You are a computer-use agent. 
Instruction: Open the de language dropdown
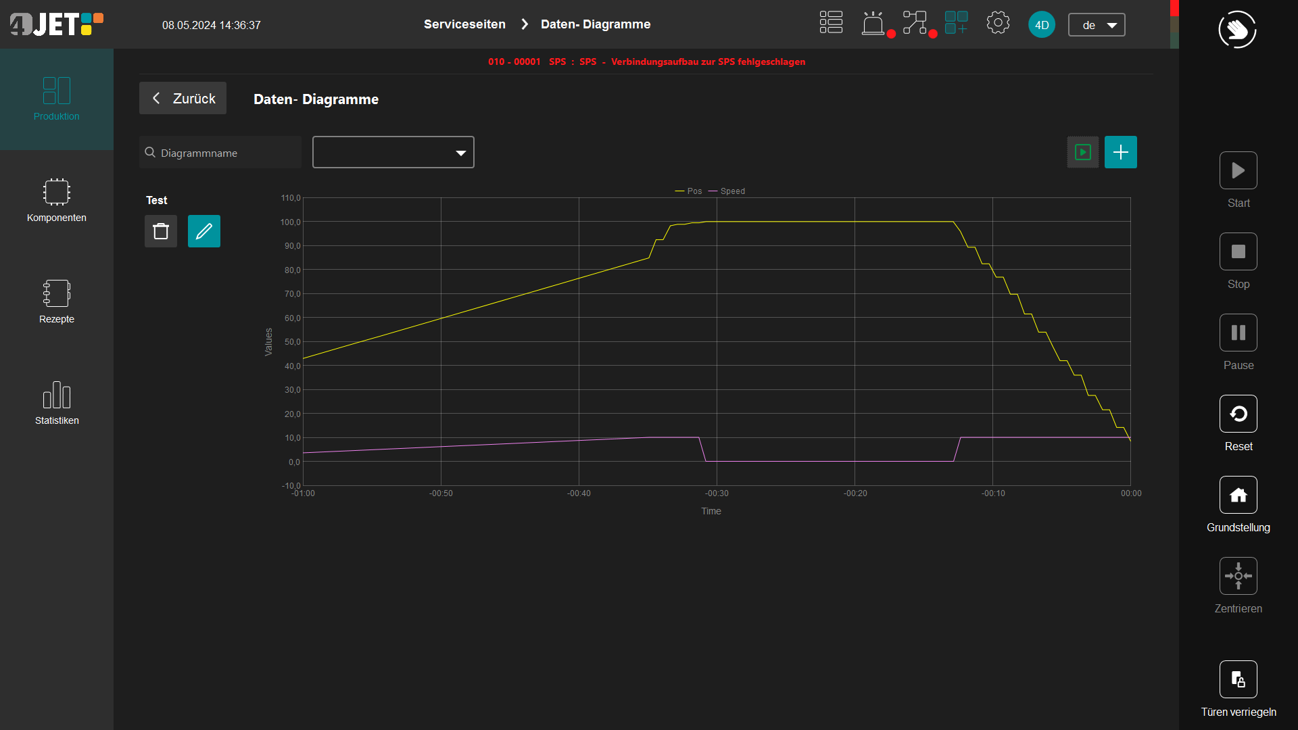[x=1097, y=25]
